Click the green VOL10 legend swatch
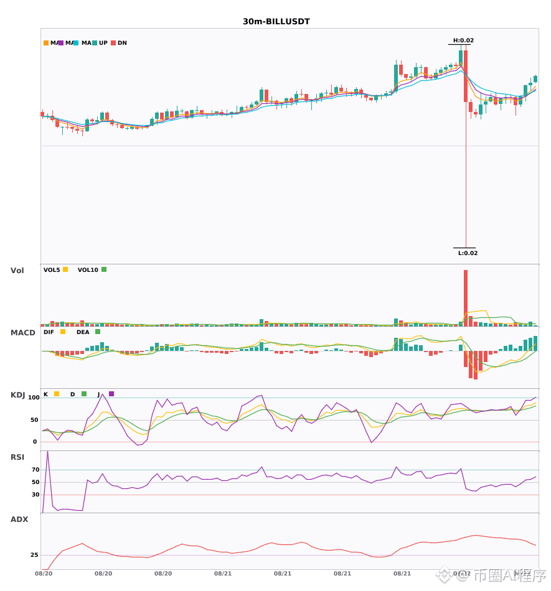Screen dimensions: 551x591 click(x=104, y=269)
